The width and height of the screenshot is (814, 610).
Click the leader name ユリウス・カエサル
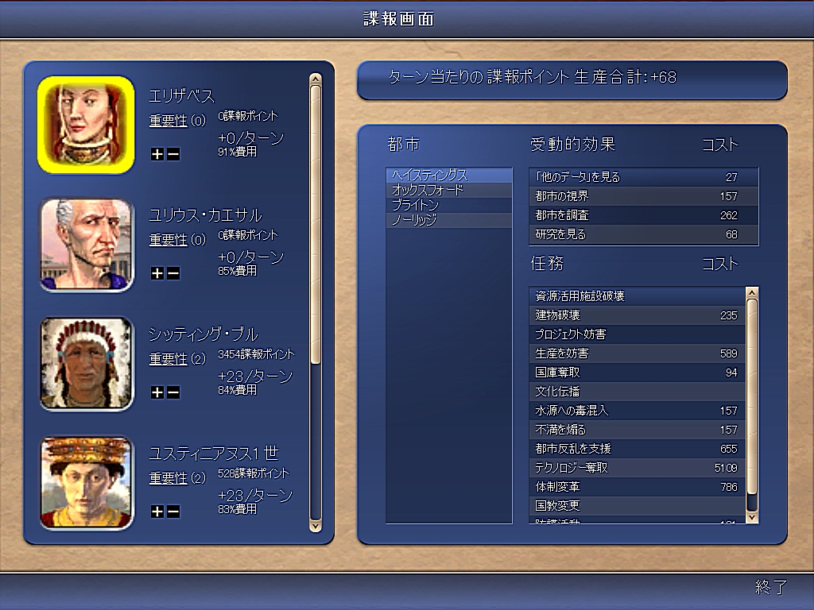(x=206, y=215)
